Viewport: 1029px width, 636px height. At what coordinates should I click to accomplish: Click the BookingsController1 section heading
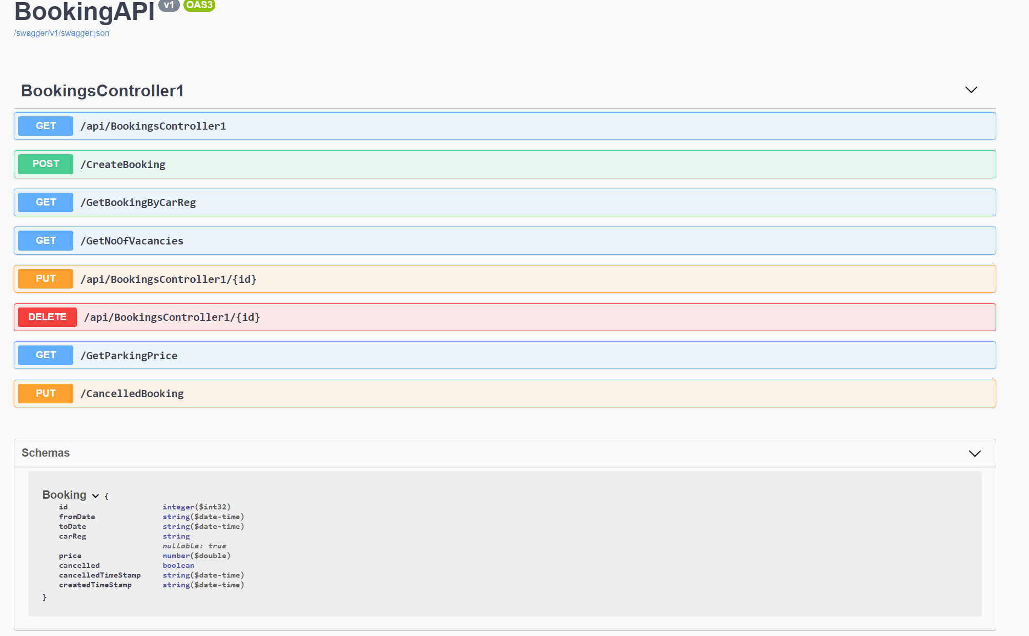102,91
